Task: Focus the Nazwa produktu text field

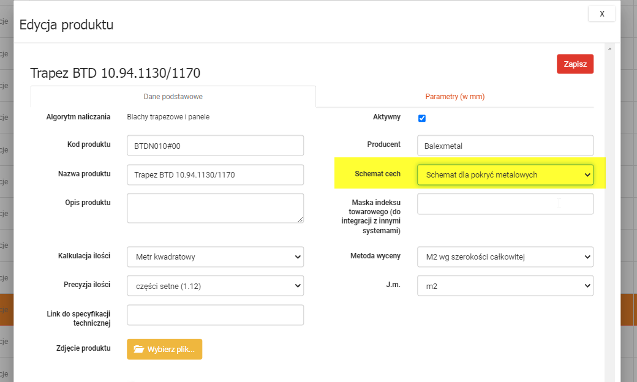Action: click(x=215, y=175)
